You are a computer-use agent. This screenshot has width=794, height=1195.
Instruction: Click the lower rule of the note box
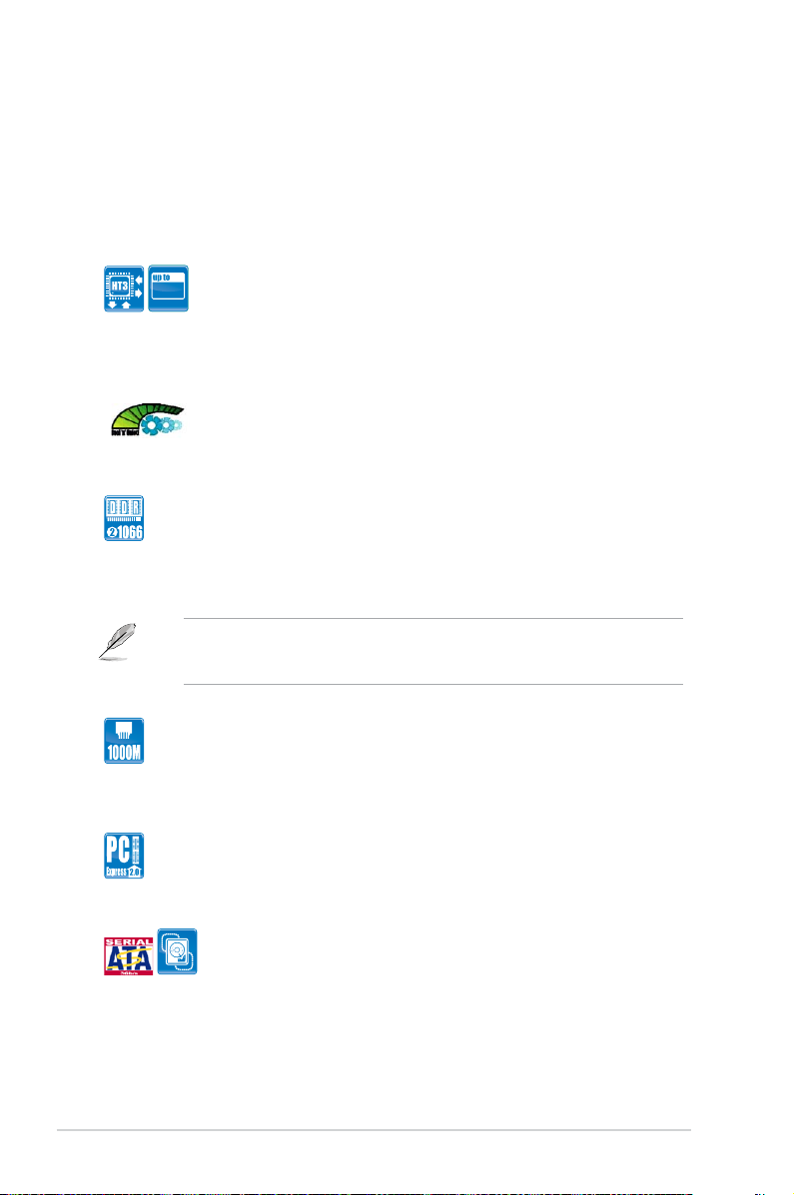click(433, 684)
